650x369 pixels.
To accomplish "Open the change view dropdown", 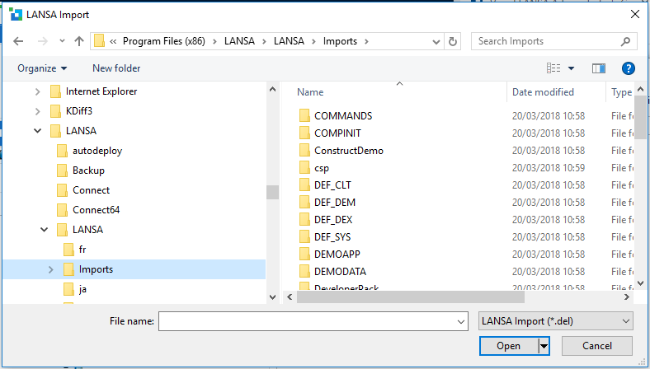I will (571, 68).
